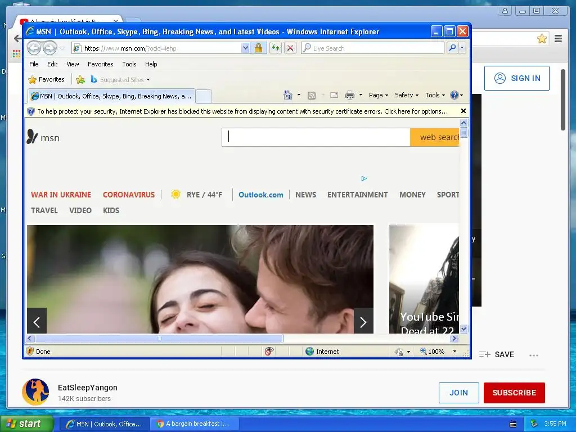Click the Read Mail envelope icon
Viewport: 576px width, 432px height.
coord(334,95)
